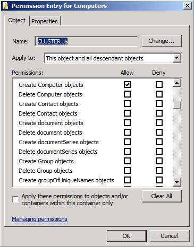Select the Object tab
The width and height of the screenshot is (194, 247).
click(x=17, y=20)
